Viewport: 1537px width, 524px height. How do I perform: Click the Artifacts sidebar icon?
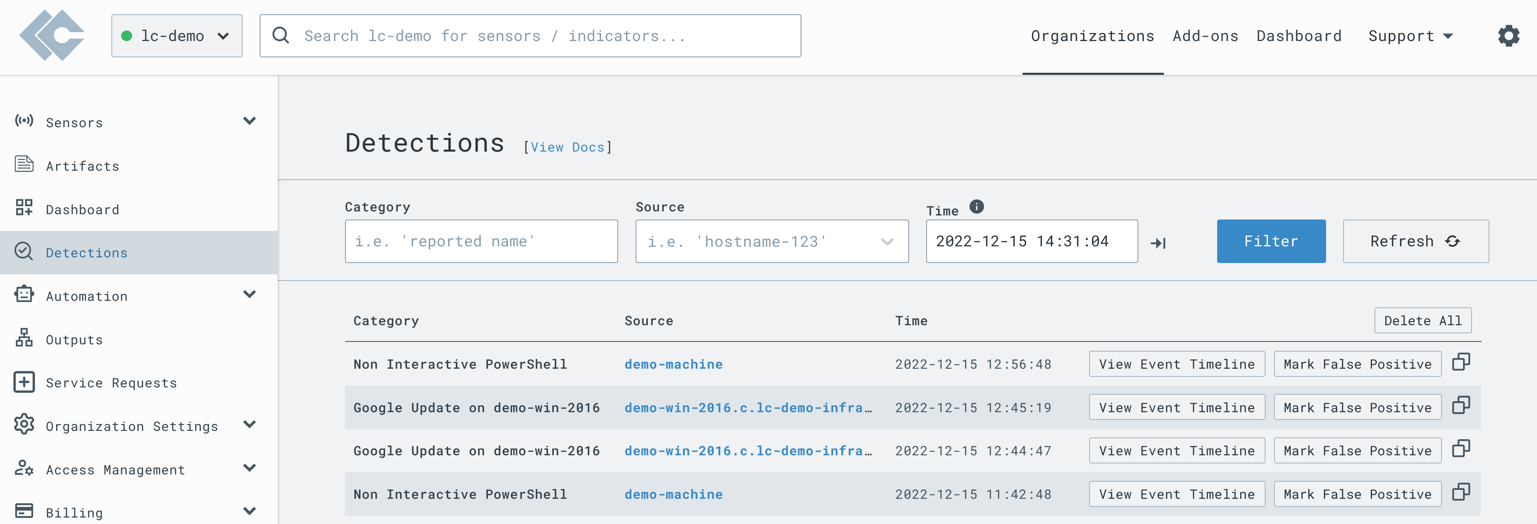click(24, 164)
